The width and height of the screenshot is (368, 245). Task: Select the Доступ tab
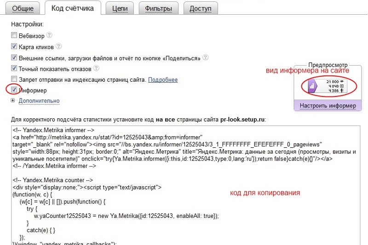[x=201, y=8]
